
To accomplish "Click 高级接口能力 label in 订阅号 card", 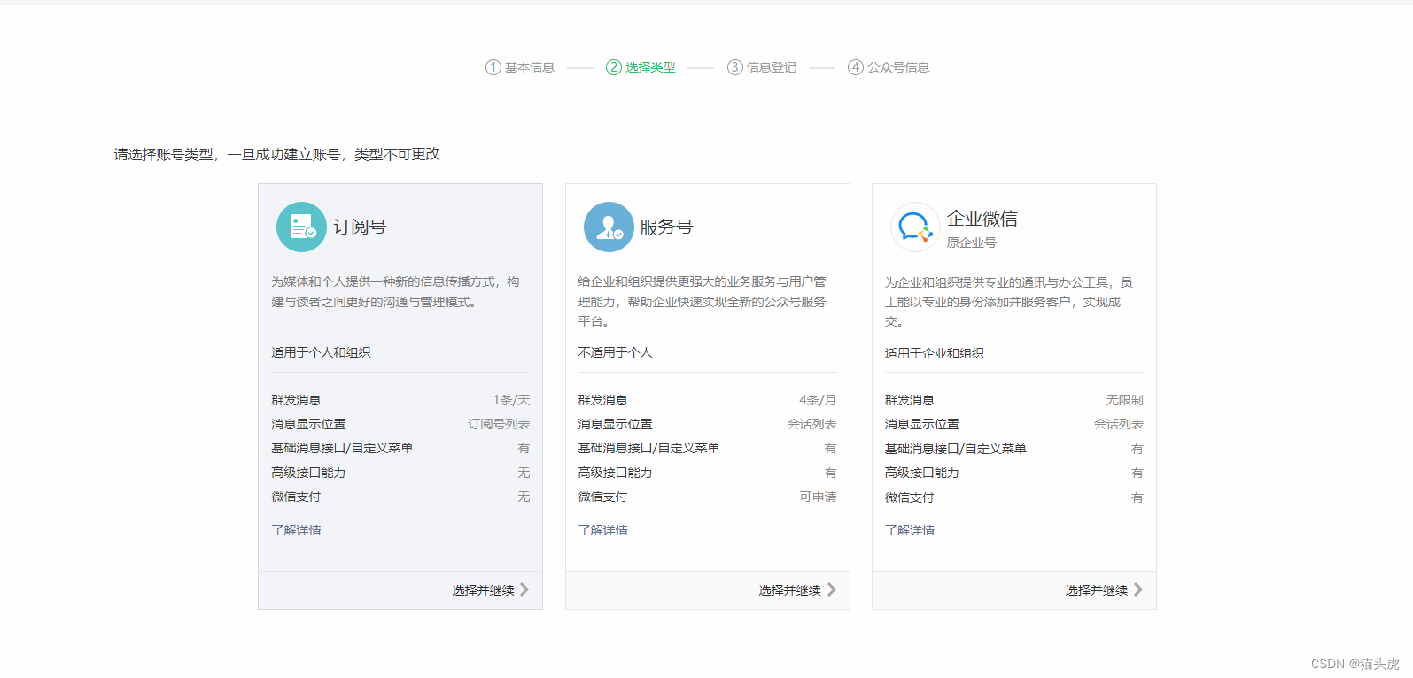I will pyautogui.click(x=308, y=473).
